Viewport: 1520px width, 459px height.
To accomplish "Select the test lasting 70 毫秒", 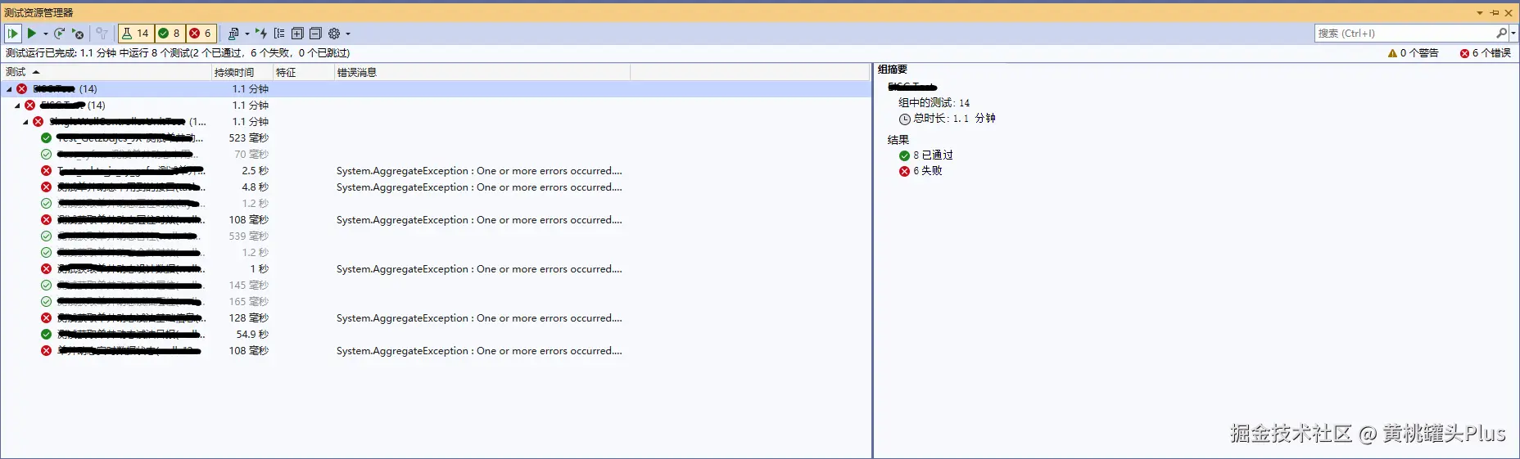I will [x=436, y=155].
